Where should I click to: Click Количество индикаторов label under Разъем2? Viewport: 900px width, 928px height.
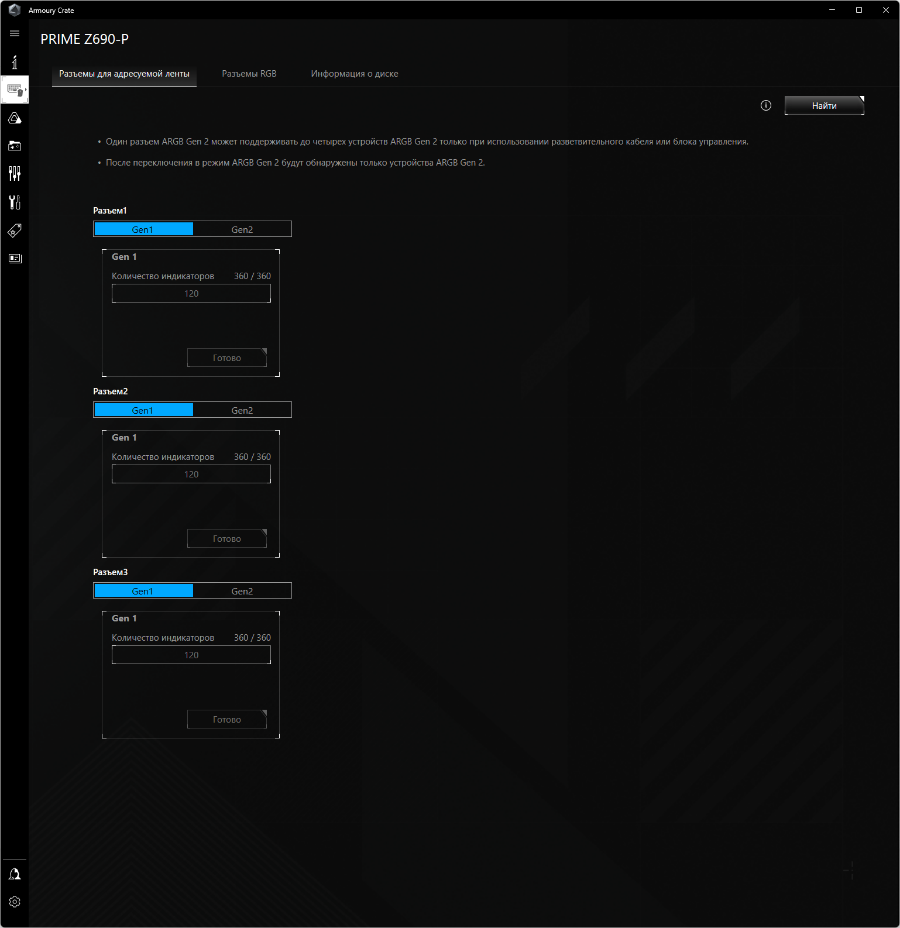tap(163, 457)
